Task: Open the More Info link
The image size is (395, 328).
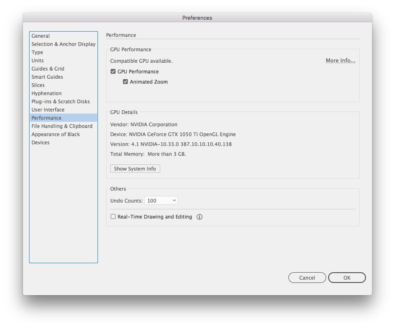Action: coord(340,60)
